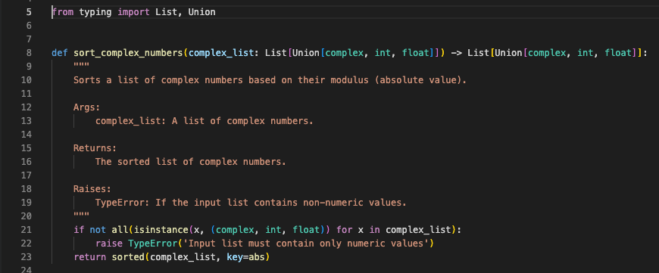
Task: Click the function name 'sort_complex_numbers'
Action: tap(128, 53)
